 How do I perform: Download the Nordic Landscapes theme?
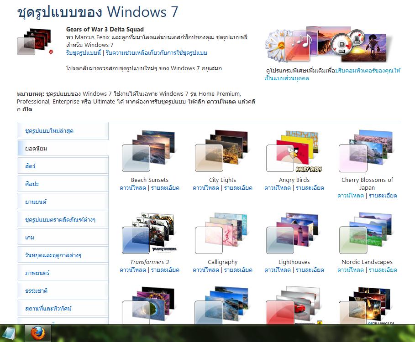click(351, 270)
